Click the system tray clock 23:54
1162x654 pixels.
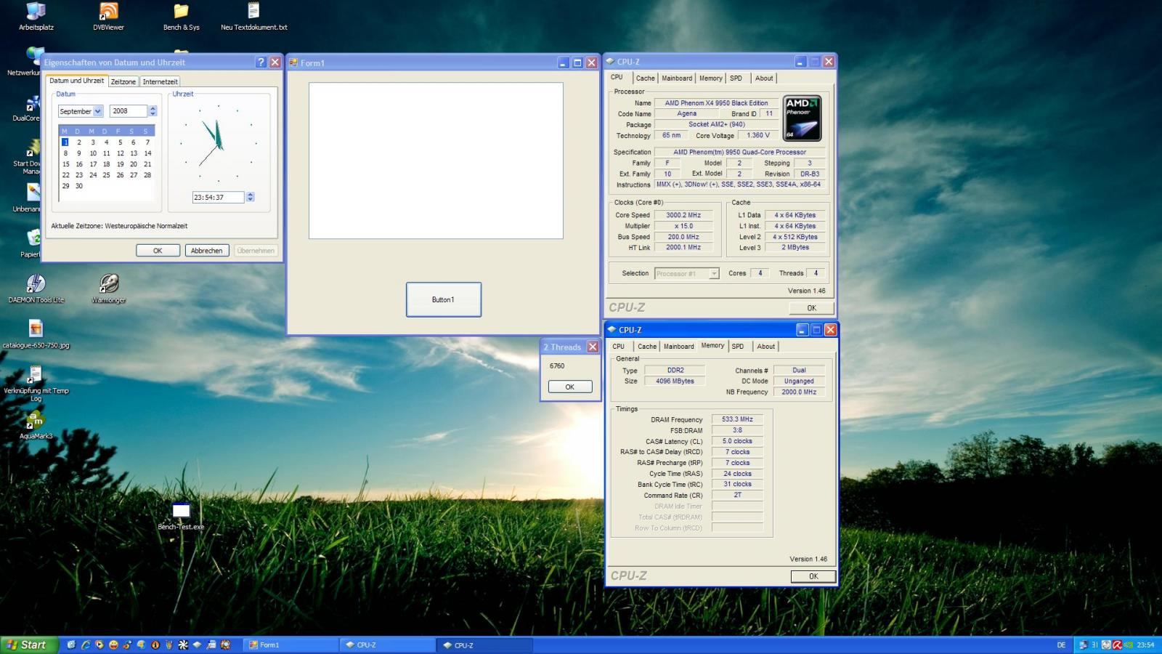(1145, 645)
